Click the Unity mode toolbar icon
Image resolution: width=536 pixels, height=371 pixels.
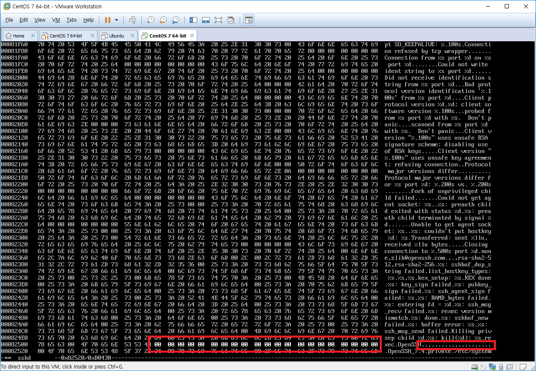230,20
